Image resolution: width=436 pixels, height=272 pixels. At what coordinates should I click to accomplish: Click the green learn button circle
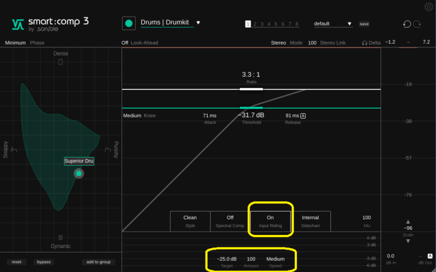(x=129, y=23)
